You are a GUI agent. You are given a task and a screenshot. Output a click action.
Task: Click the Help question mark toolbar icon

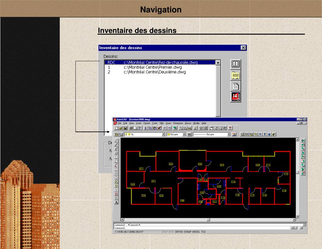point(230,128)
